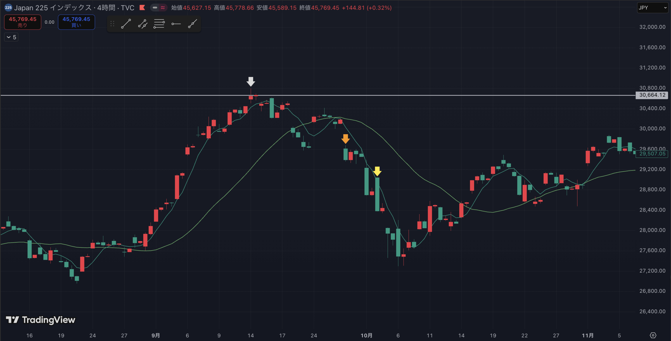Select the white down arrow marker
This screenshot has height=341, width=671.
click(x=251, y=82)
